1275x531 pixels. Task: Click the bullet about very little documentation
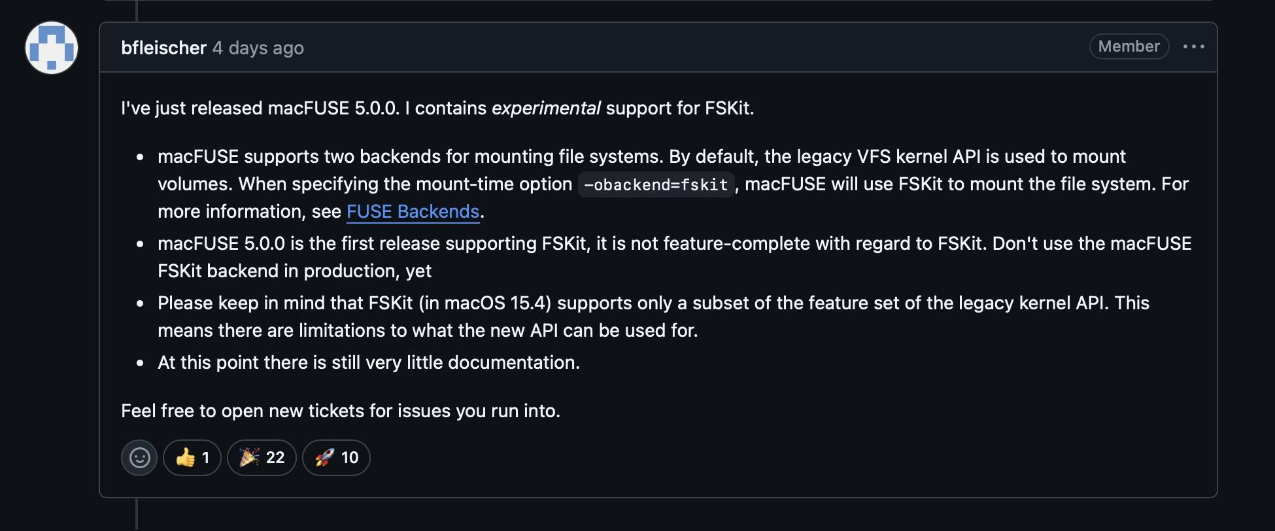(x=368, y=362)
